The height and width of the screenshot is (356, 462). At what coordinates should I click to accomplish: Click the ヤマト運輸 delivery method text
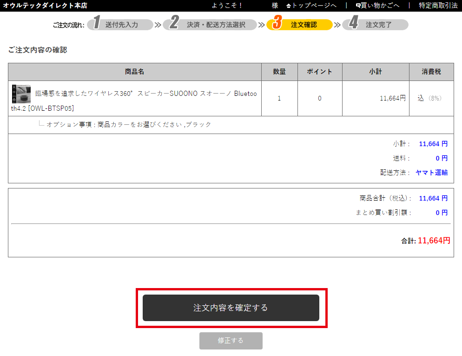tap(431, 173)
